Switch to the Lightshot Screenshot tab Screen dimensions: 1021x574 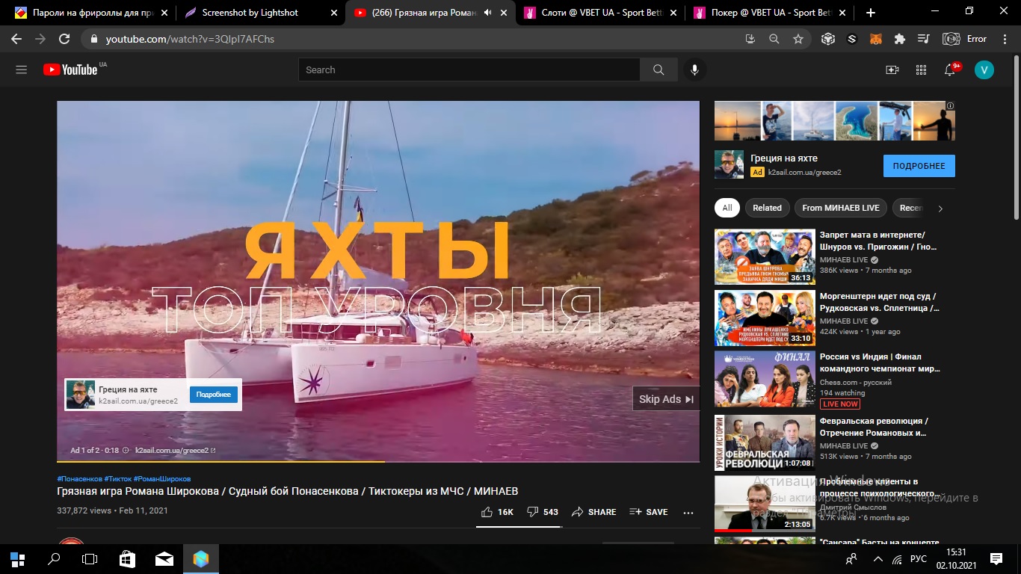point(259,13)
